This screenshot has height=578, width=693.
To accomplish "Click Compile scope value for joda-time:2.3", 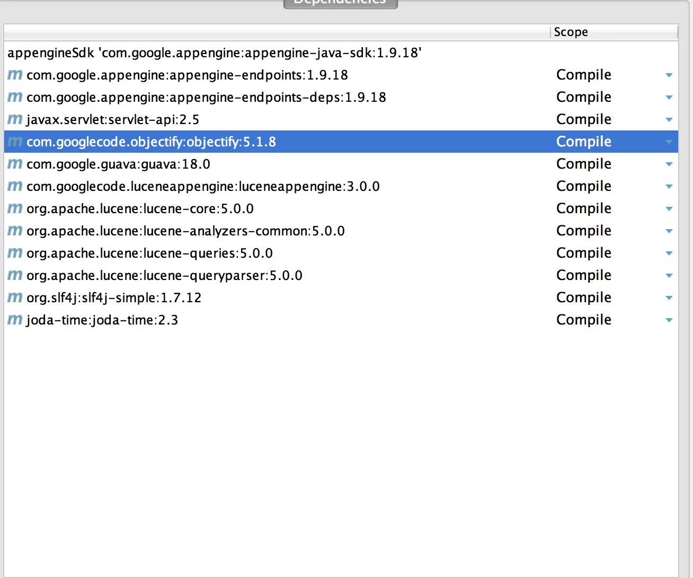I will pos(584,320).
